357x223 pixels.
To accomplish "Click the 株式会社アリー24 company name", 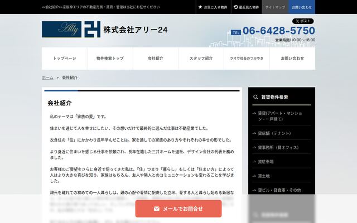I will [x=136, y=30].
